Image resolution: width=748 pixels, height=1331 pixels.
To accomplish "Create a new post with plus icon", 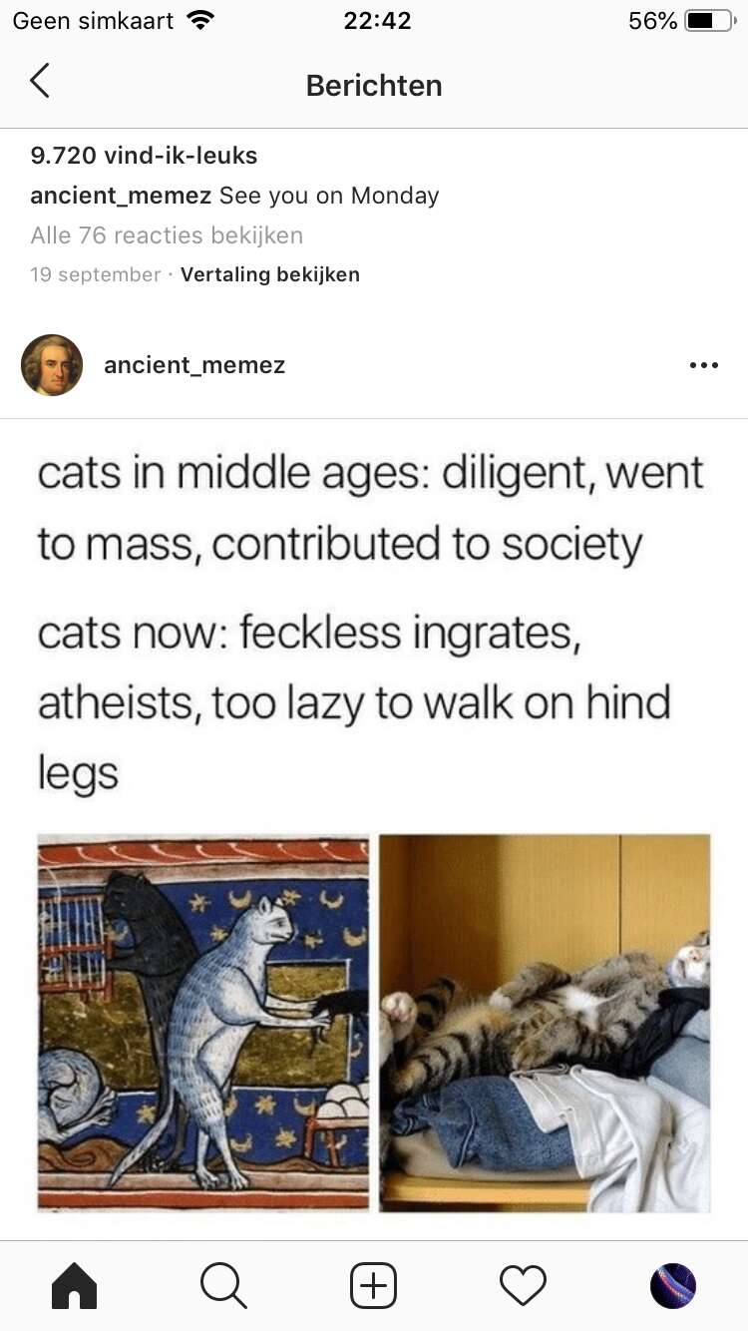I will 374,1285.
